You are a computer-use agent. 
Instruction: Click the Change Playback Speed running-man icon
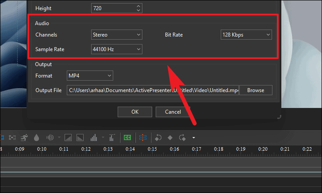tap(24, 137)
